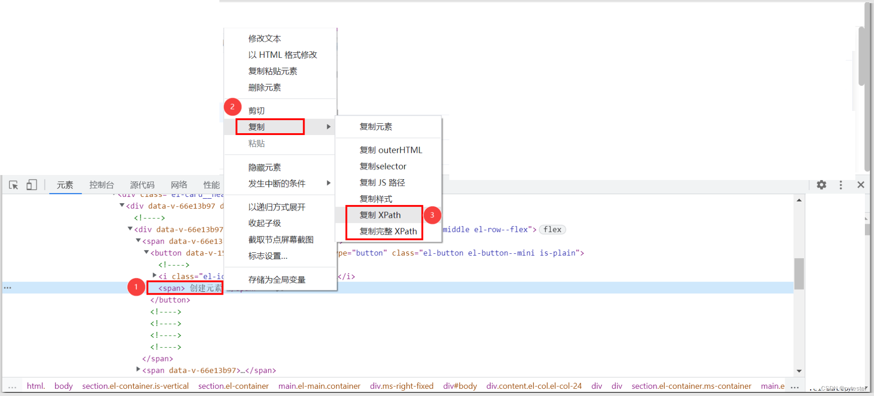Open the 复制 submenu entry

[280, 127]
